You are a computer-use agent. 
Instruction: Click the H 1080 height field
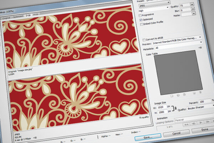(x=163, y=112)
